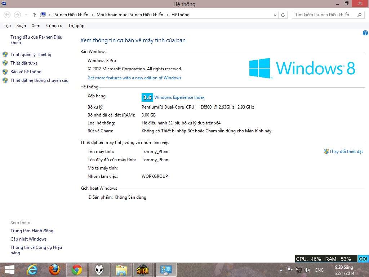Click Pa-nen Điều khiển breadcrumb segment
This screenshot has width=369, height=277.
coord(71,15)
